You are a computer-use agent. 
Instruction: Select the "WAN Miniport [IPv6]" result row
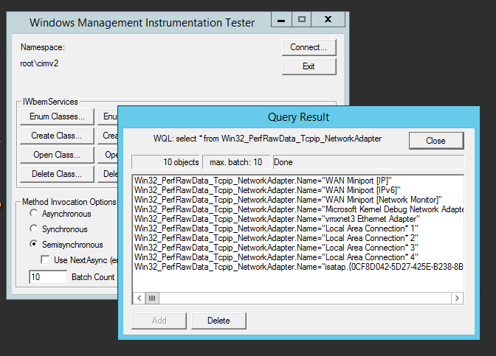(x=298, y=190)
